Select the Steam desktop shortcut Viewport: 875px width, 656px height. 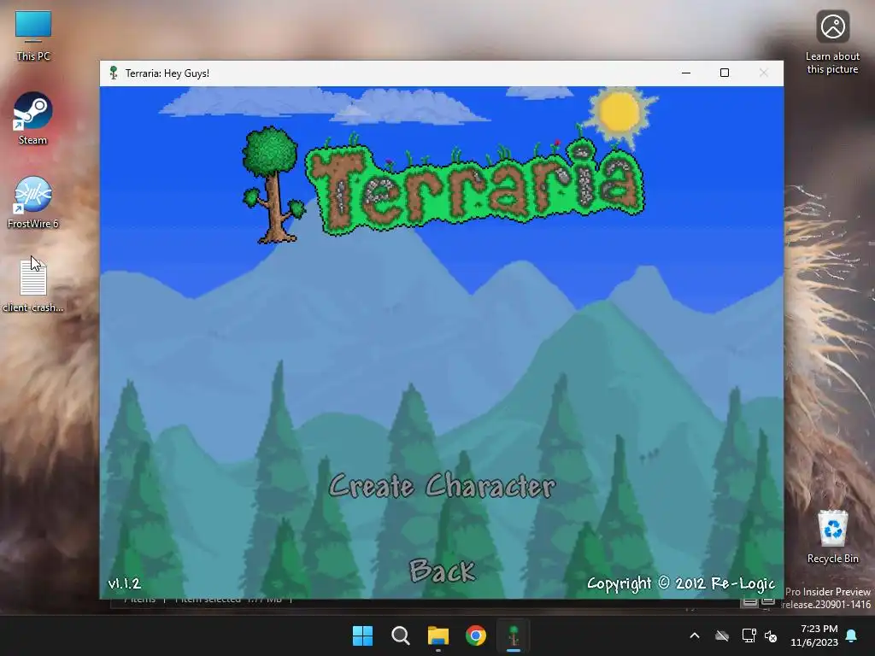pyautogui.click(x=33, y=119)
